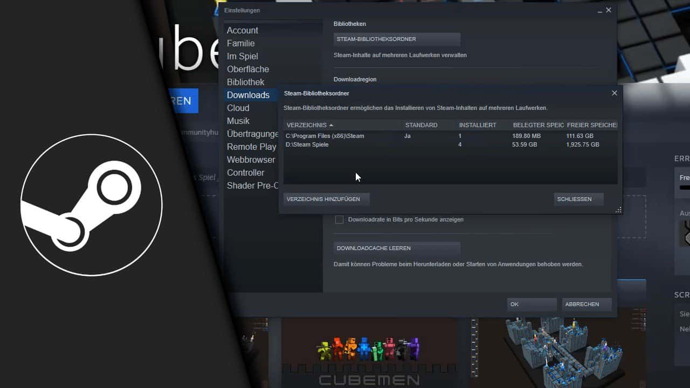Click ABBRECHEN to cancel settings
The width and height of the screenshot is (690, 388).
pos(586,304)
